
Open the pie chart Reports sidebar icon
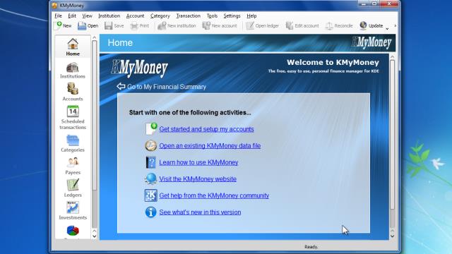pos(73,231)
